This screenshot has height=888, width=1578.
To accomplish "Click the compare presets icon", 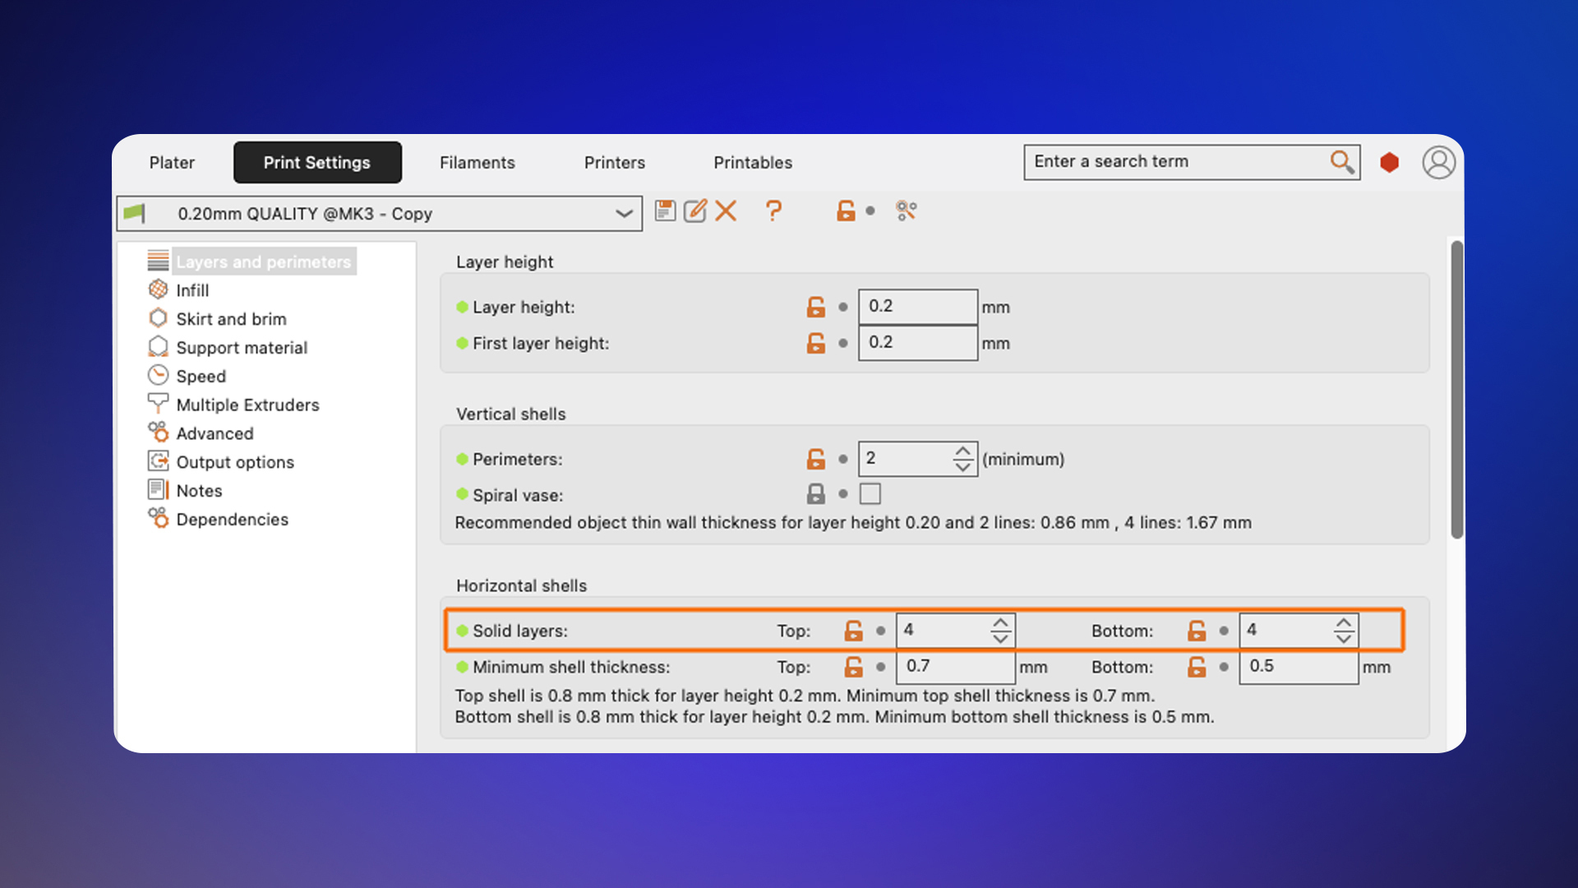I will coord(907,211).
